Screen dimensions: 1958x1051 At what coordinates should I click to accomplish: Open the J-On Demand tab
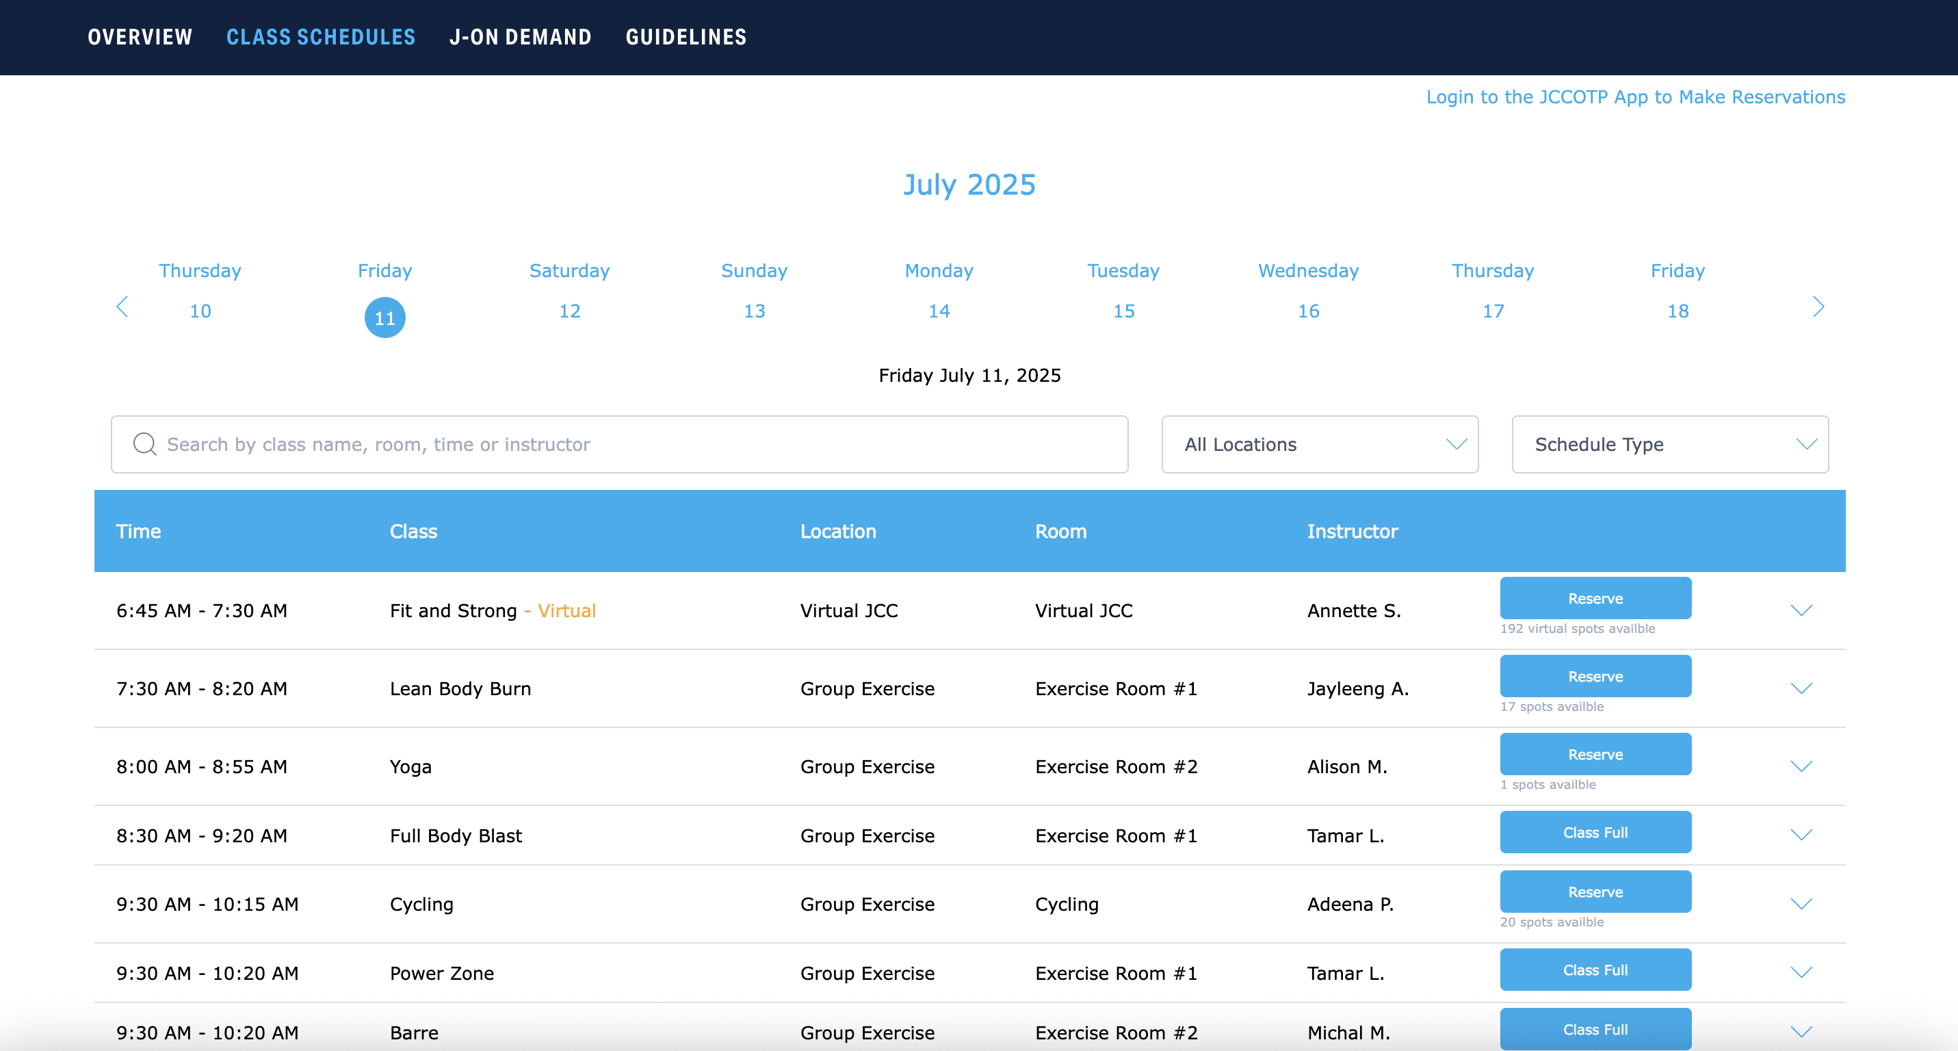pos(520,36)
